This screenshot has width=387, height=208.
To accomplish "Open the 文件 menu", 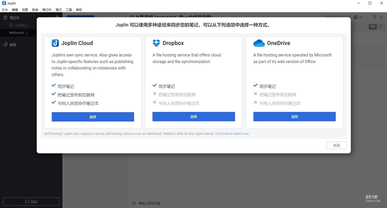I will pyautogui.click(x=5, y=10).
